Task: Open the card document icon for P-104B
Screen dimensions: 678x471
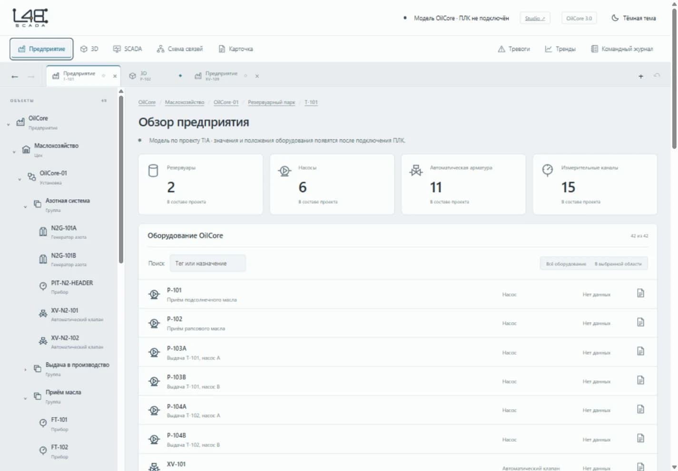Action: [640, 438]
